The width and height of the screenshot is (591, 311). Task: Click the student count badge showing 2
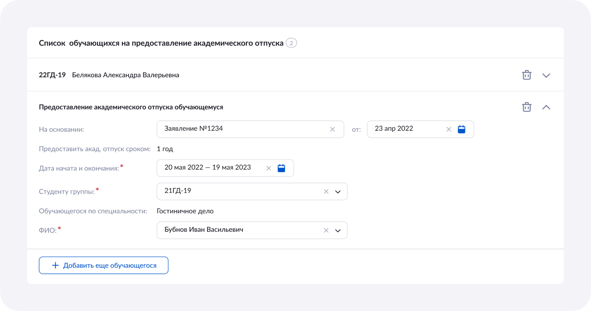291,43
